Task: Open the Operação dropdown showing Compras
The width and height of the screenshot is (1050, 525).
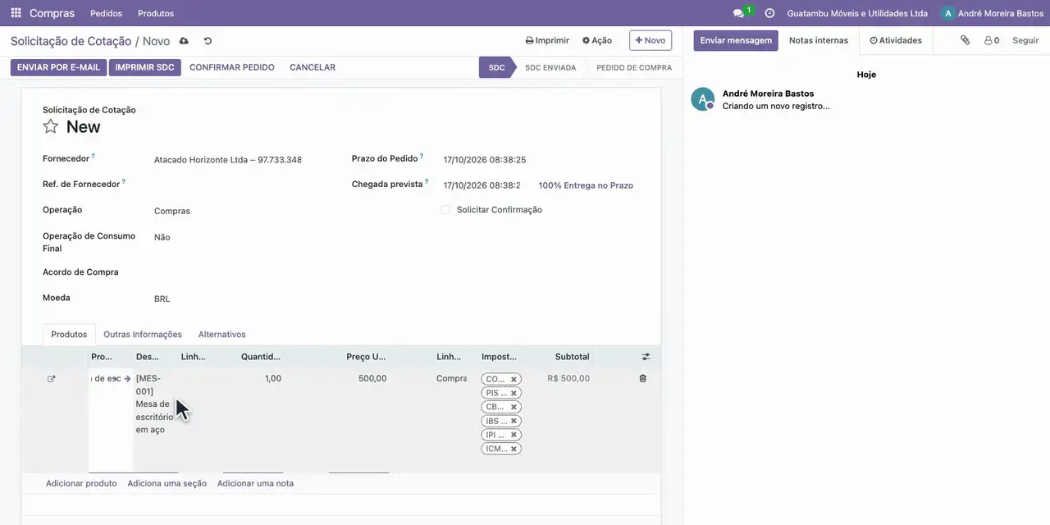Action: pyautogui.click(x=228, y=211)
